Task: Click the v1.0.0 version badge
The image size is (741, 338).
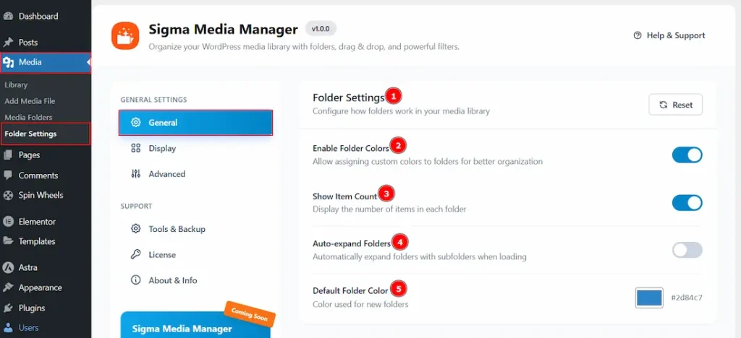Action: 321,29
